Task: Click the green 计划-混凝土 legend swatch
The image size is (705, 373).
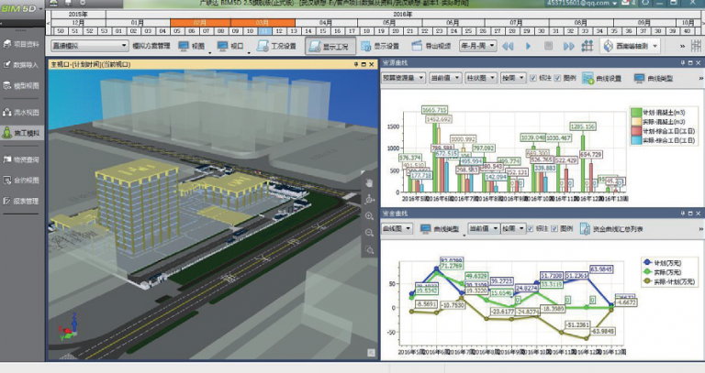Action: pyautogui.click(x=635, y=111)
